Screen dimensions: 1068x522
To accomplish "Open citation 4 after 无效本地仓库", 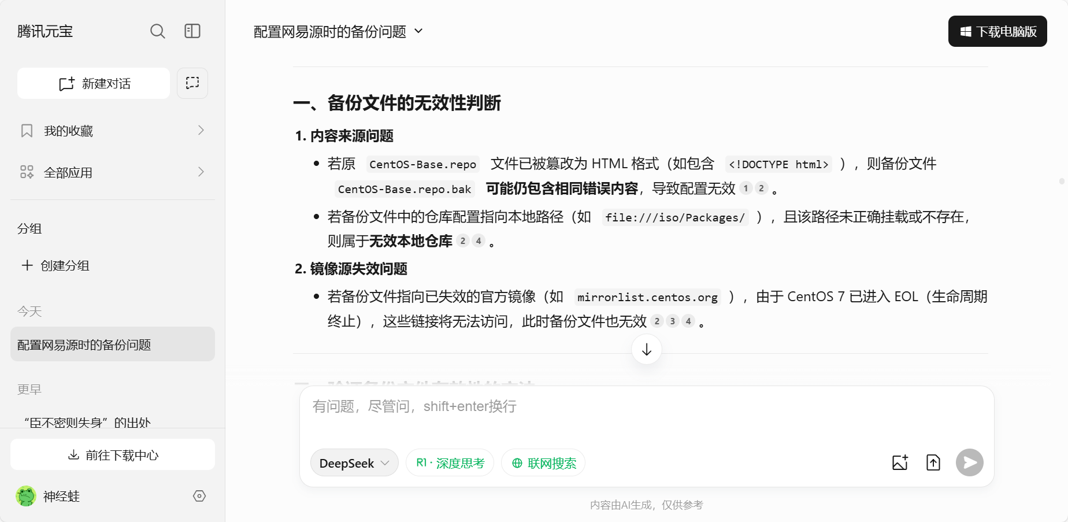I will point(479,240).
